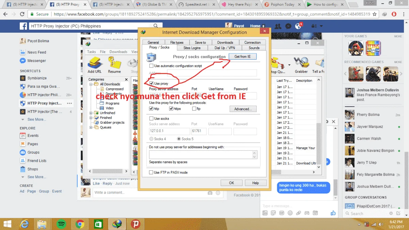This screenshot has height=230, width=409.
Task: Toggle Use FTP in PASV mode
Action: (x=151, y=172)
